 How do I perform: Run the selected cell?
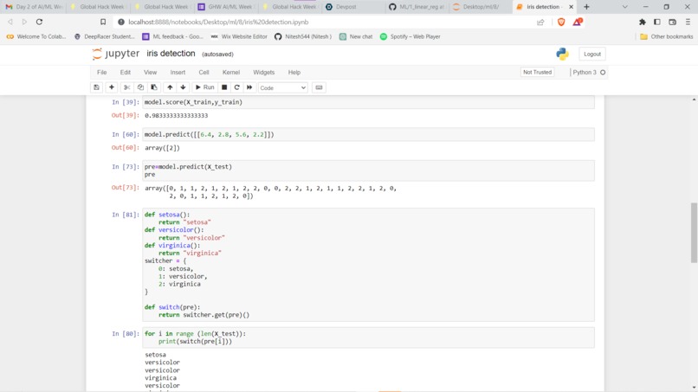[x=204, y=87]
